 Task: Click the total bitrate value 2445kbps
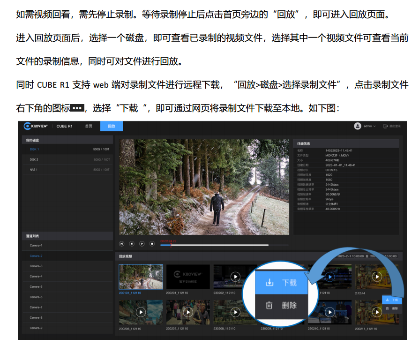coord(332,189)
